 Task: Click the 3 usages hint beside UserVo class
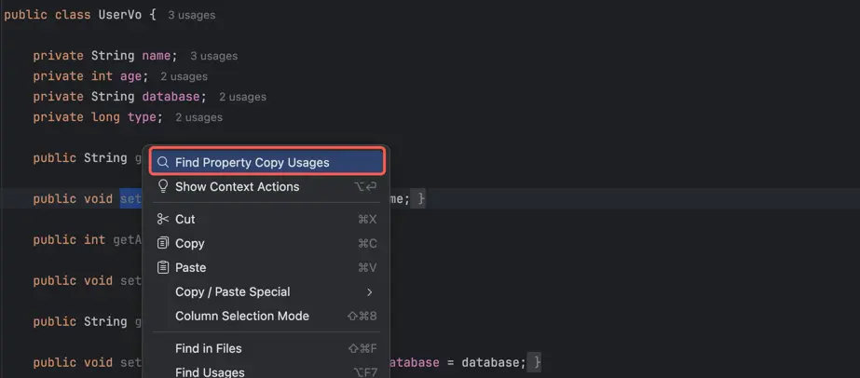pyautogui.click(x=192, y=16)
